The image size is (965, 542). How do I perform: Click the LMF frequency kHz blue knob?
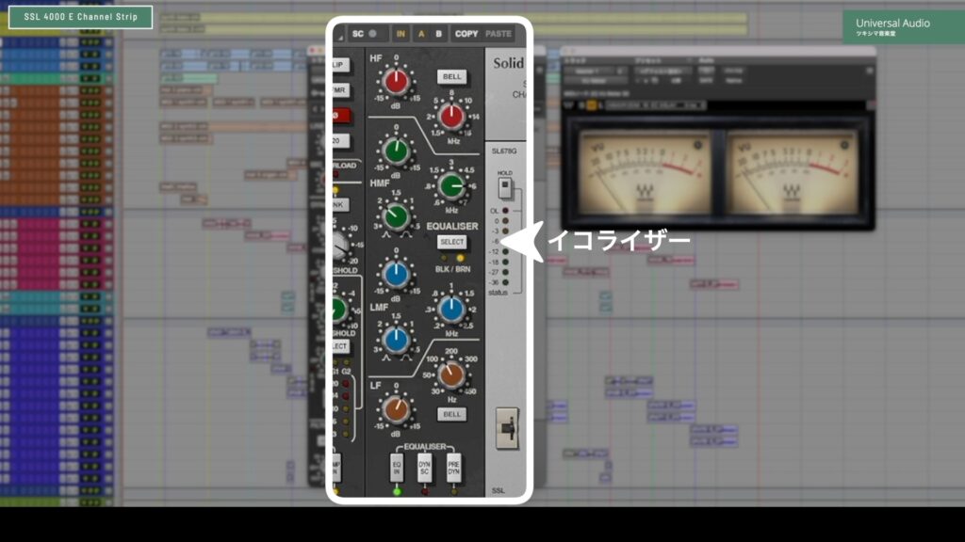tap(452, 309)
